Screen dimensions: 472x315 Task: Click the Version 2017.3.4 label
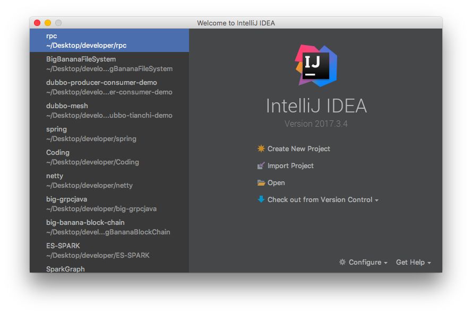point(316,124)
